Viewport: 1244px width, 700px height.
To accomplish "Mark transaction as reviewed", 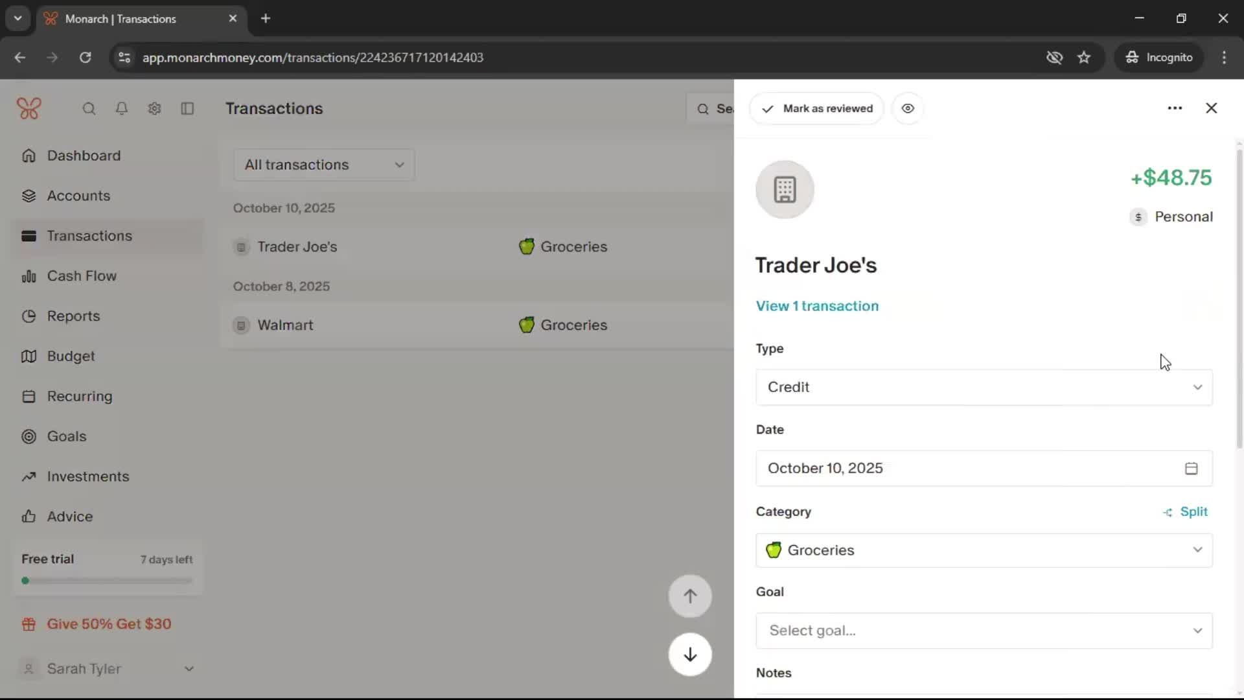I will pos(816,109).
